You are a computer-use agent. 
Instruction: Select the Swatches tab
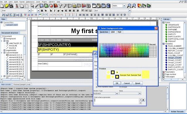[x=104, y=32]
